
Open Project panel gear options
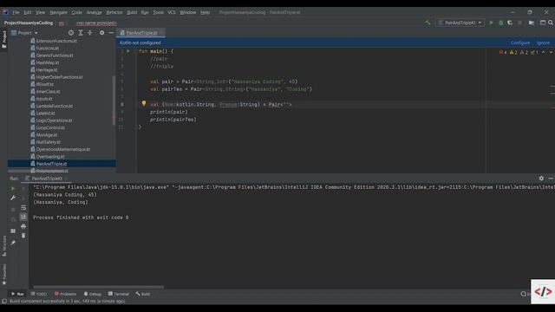point(102,33)
